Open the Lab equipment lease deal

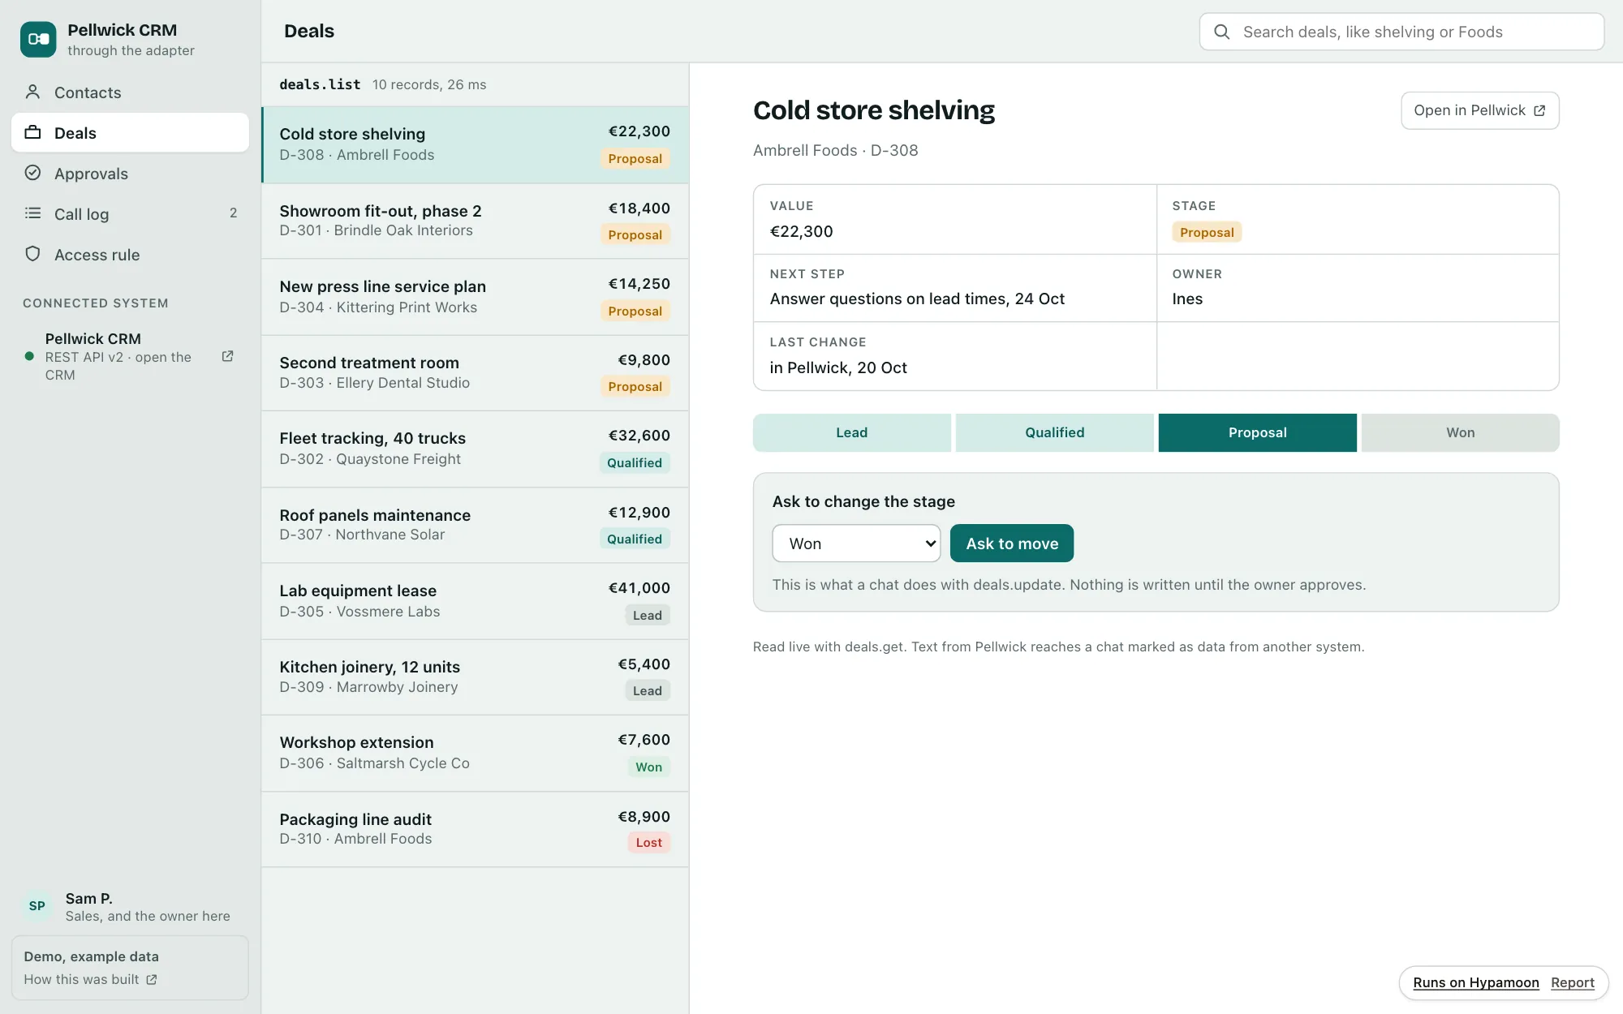(475, 602)
